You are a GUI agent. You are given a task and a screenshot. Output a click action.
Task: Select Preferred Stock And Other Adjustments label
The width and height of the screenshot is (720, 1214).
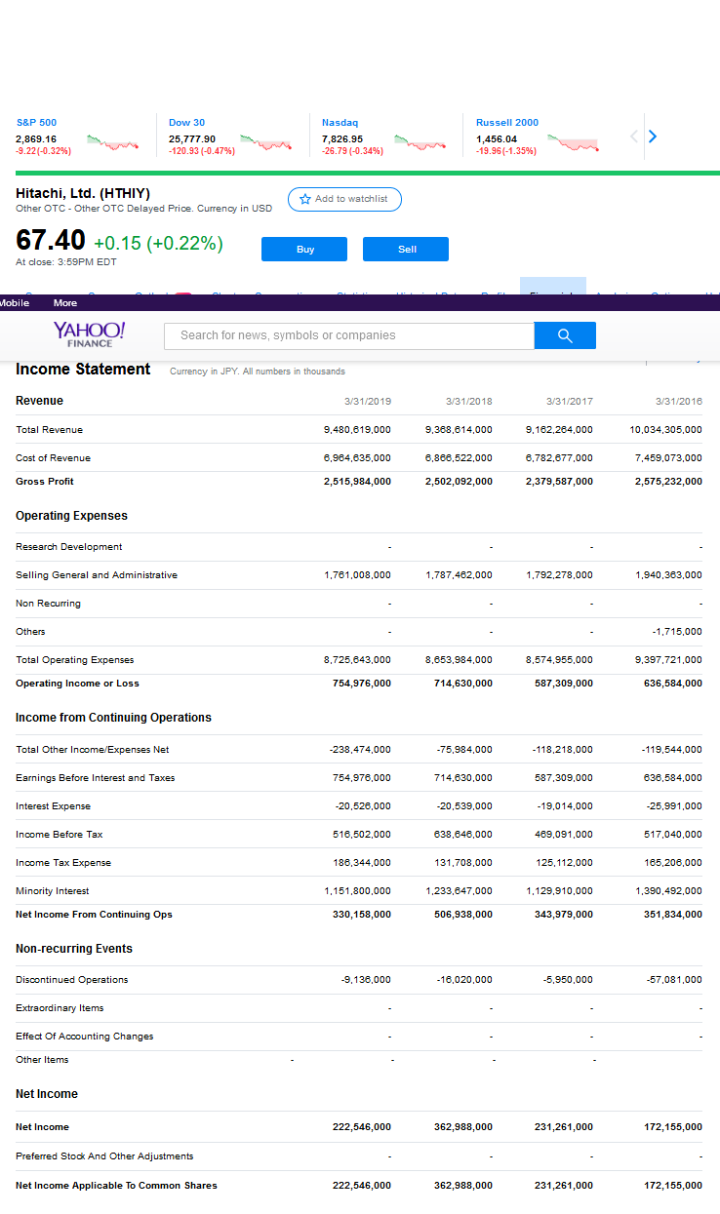tap(104, 1156)
